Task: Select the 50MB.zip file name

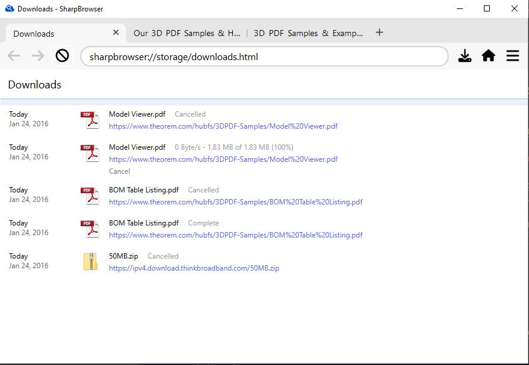Action: click(x=123, y=256)
